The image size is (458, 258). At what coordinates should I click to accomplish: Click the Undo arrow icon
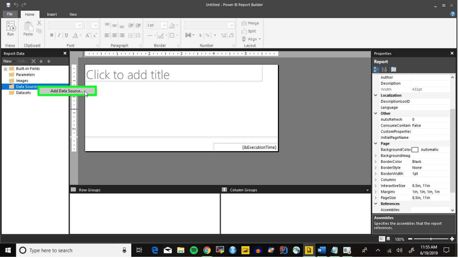click(x=16, y=4)
